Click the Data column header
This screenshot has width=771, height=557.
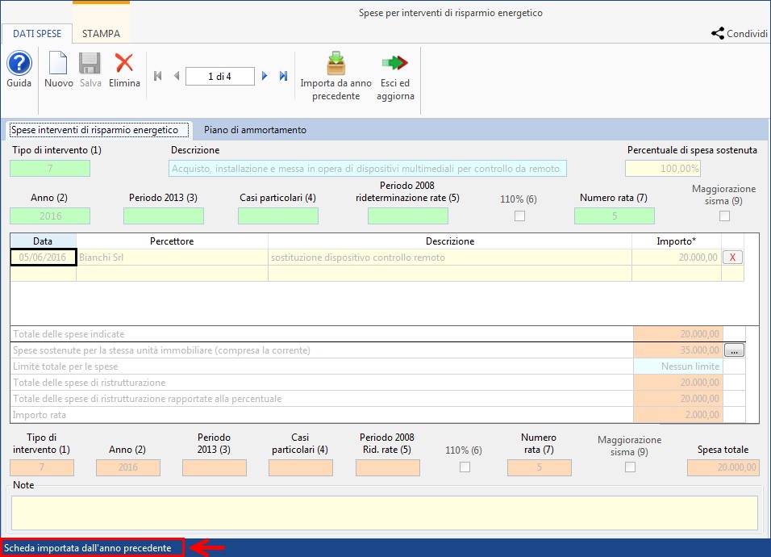43,241
